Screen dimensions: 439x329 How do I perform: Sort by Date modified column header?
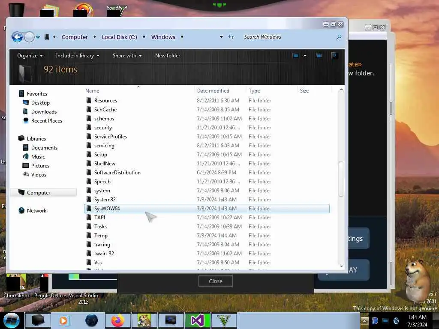[x=213, y=91]
